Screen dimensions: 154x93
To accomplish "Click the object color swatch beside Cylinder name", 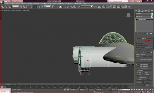I will click(152, 14).
